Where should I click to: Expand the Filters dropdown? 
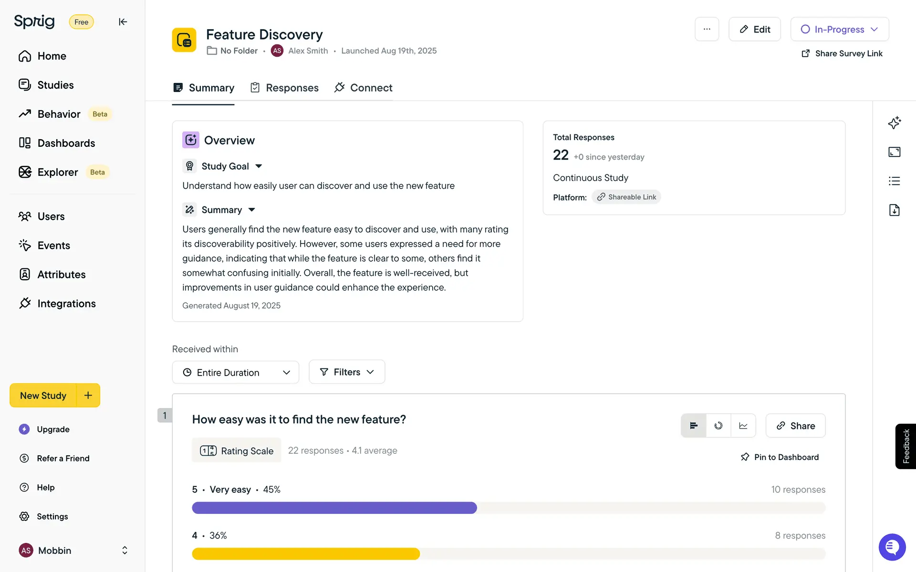[347, 372]
